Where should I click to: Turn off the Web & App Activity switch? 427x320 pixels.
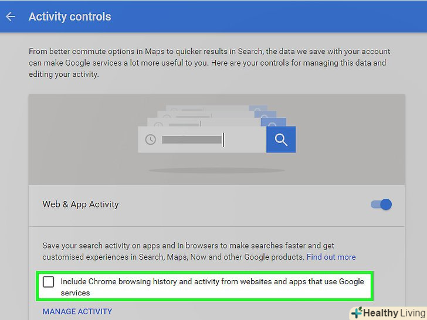(x=381, y=205)
